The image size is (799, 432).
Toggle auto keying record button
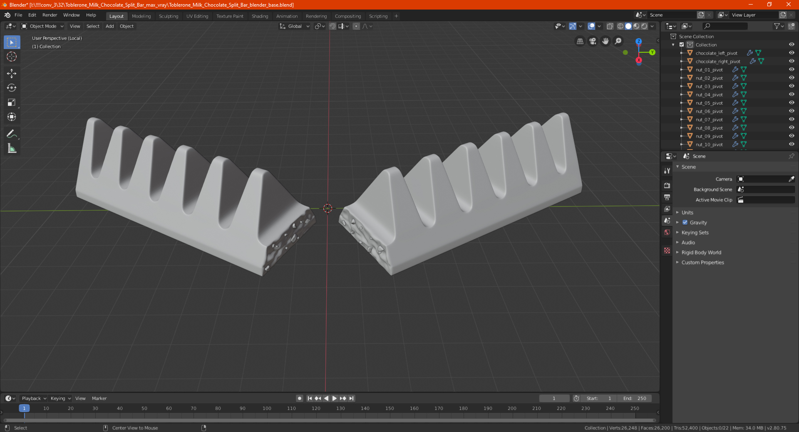point(300,398)
